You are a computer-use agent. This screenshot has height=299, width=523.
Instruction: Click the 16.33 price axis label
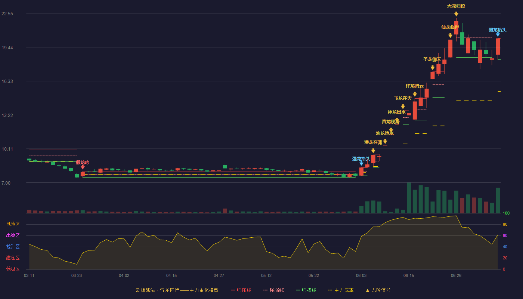7,81
